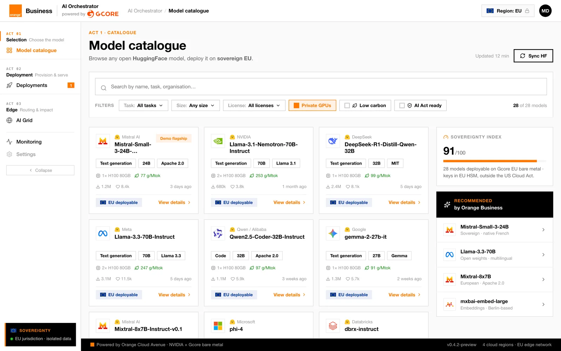The width and height of the screenshot is (561, 351).
Task: Click the Gcore logo in header
Action: (103, 14)
